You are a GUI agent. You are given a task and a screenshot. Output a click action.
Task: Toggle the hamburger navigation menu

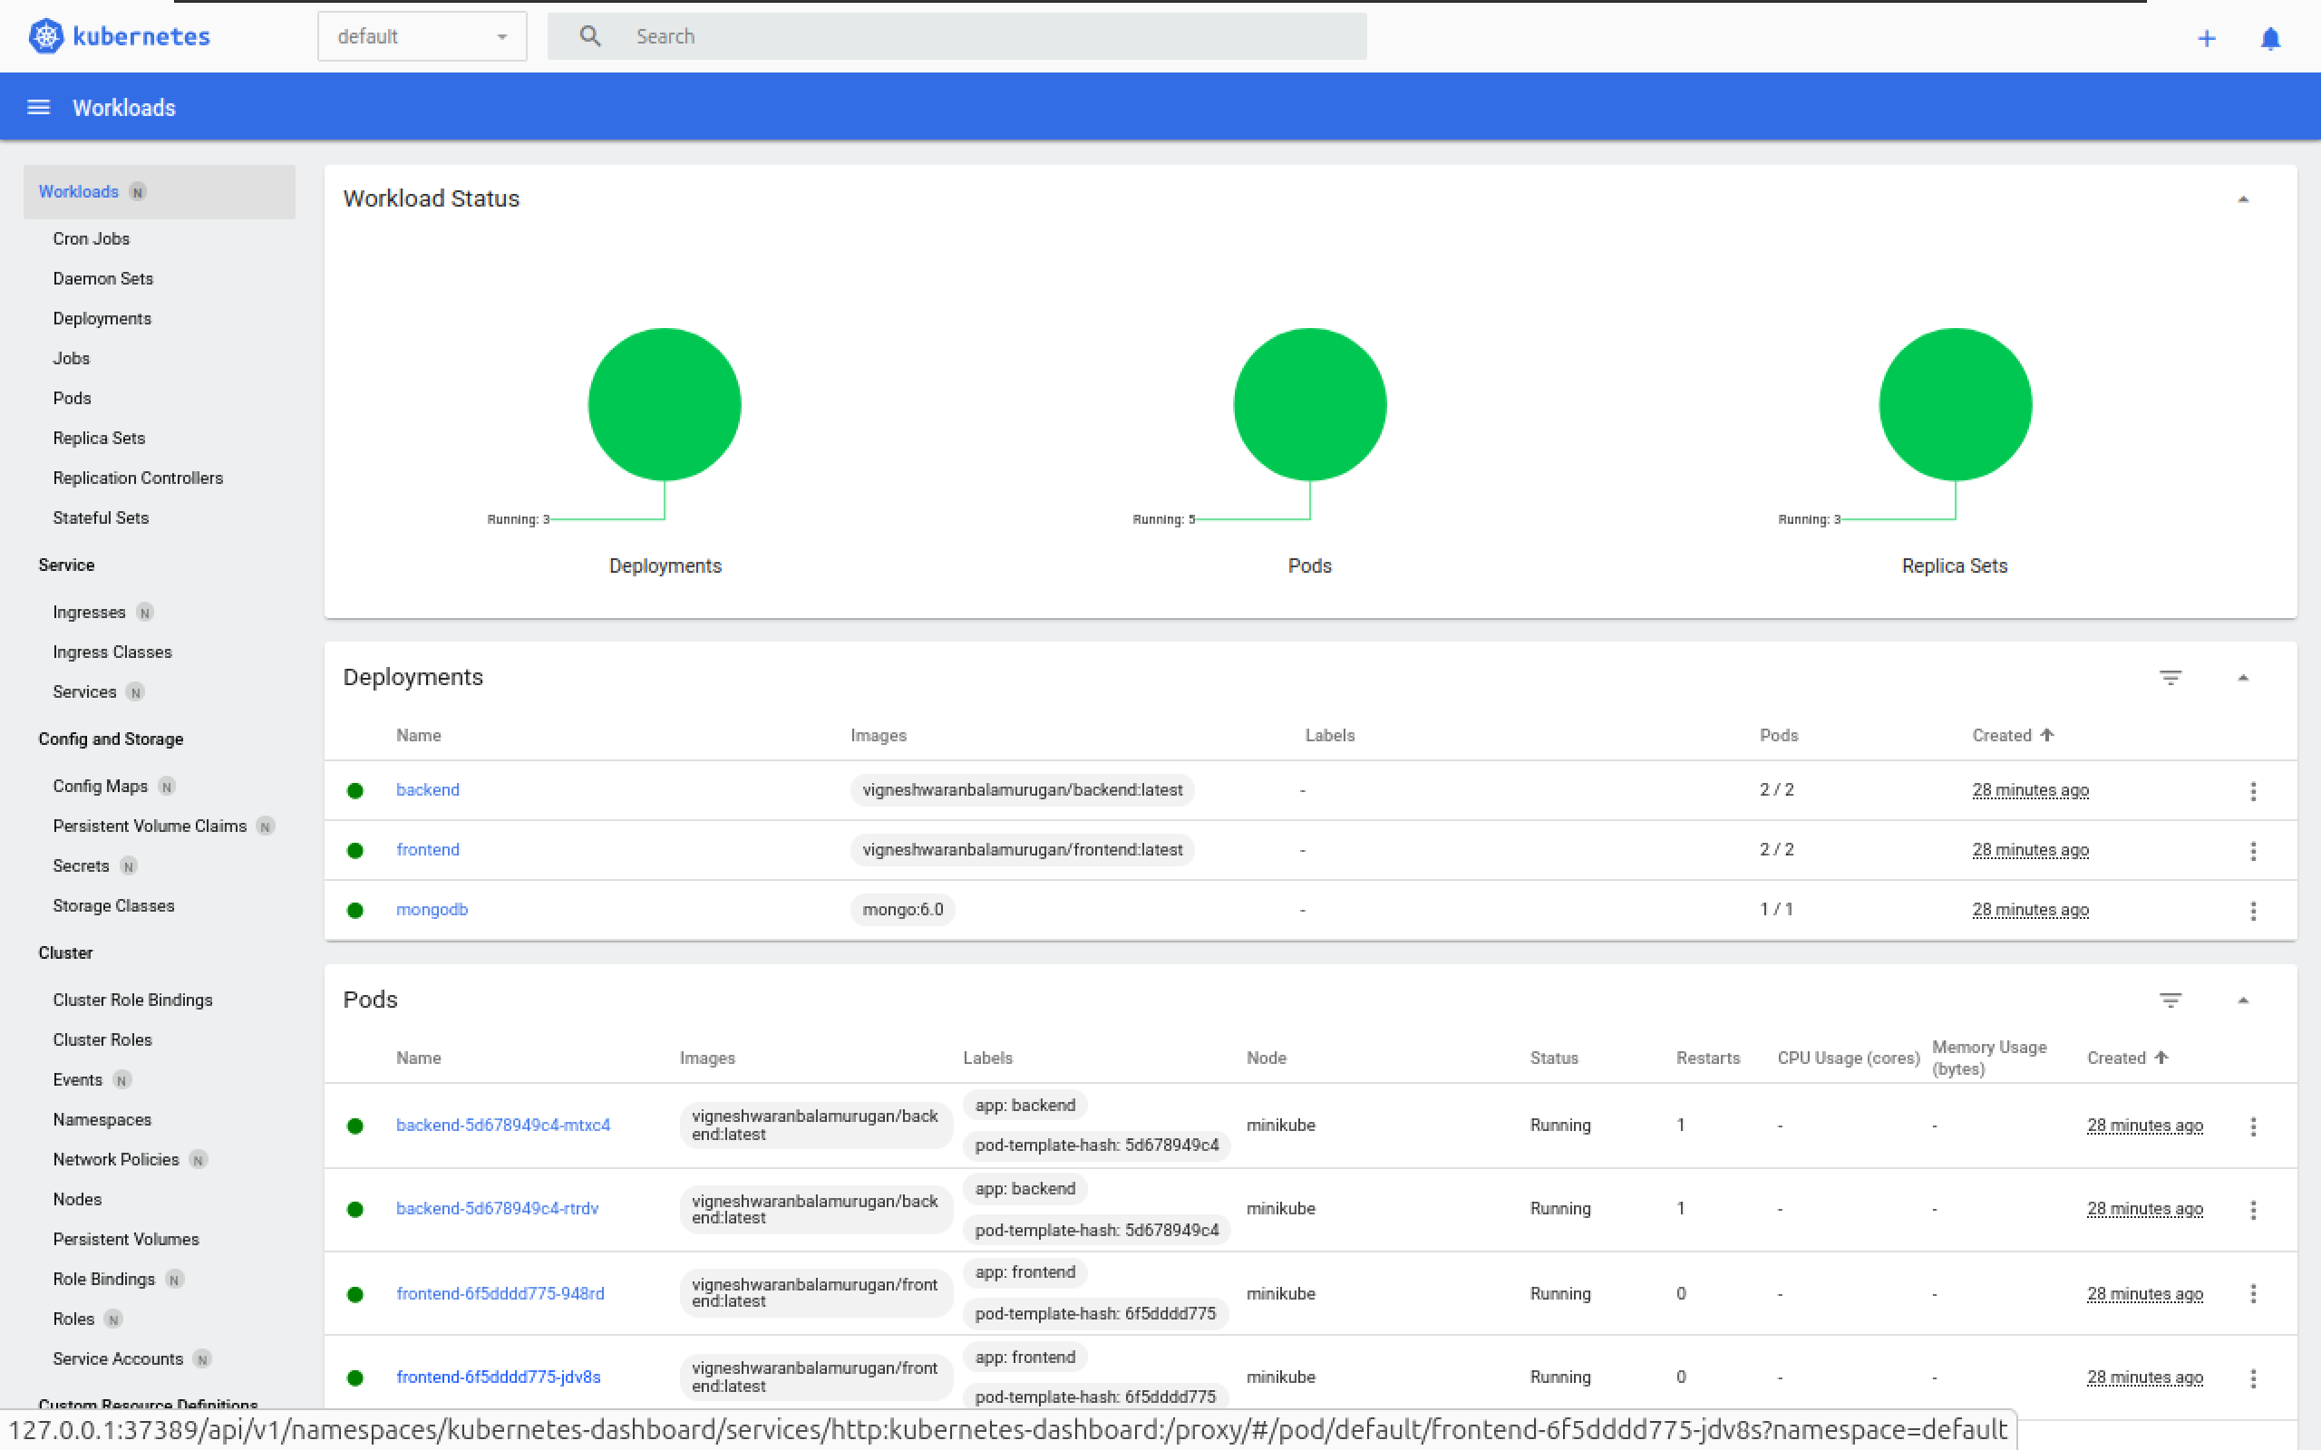point(38,108)
